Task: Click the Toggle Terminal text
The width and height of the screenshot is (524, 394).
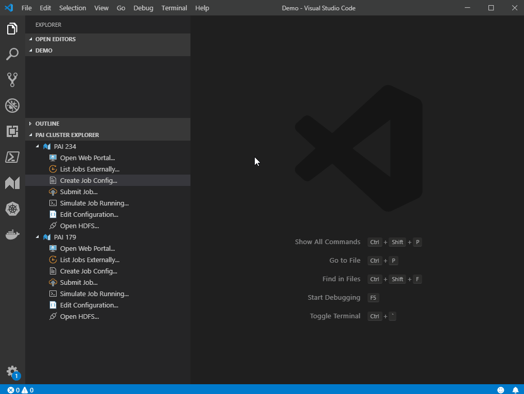Action: [335, 316]
